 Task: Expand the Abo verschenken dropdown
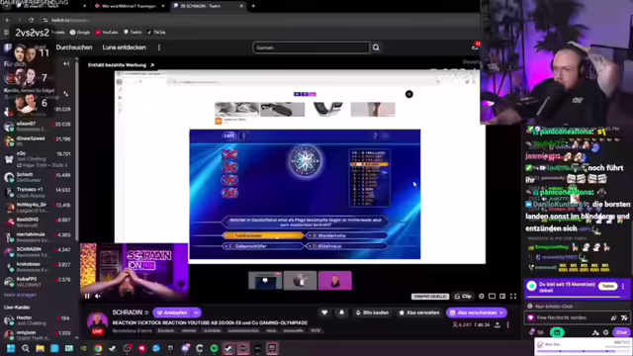(501, 312)
